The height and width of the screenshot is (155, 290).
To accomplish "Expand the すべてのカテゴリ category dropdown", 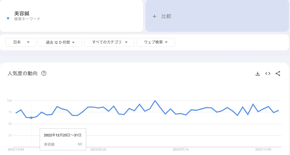I will click(x=109, y=42).
